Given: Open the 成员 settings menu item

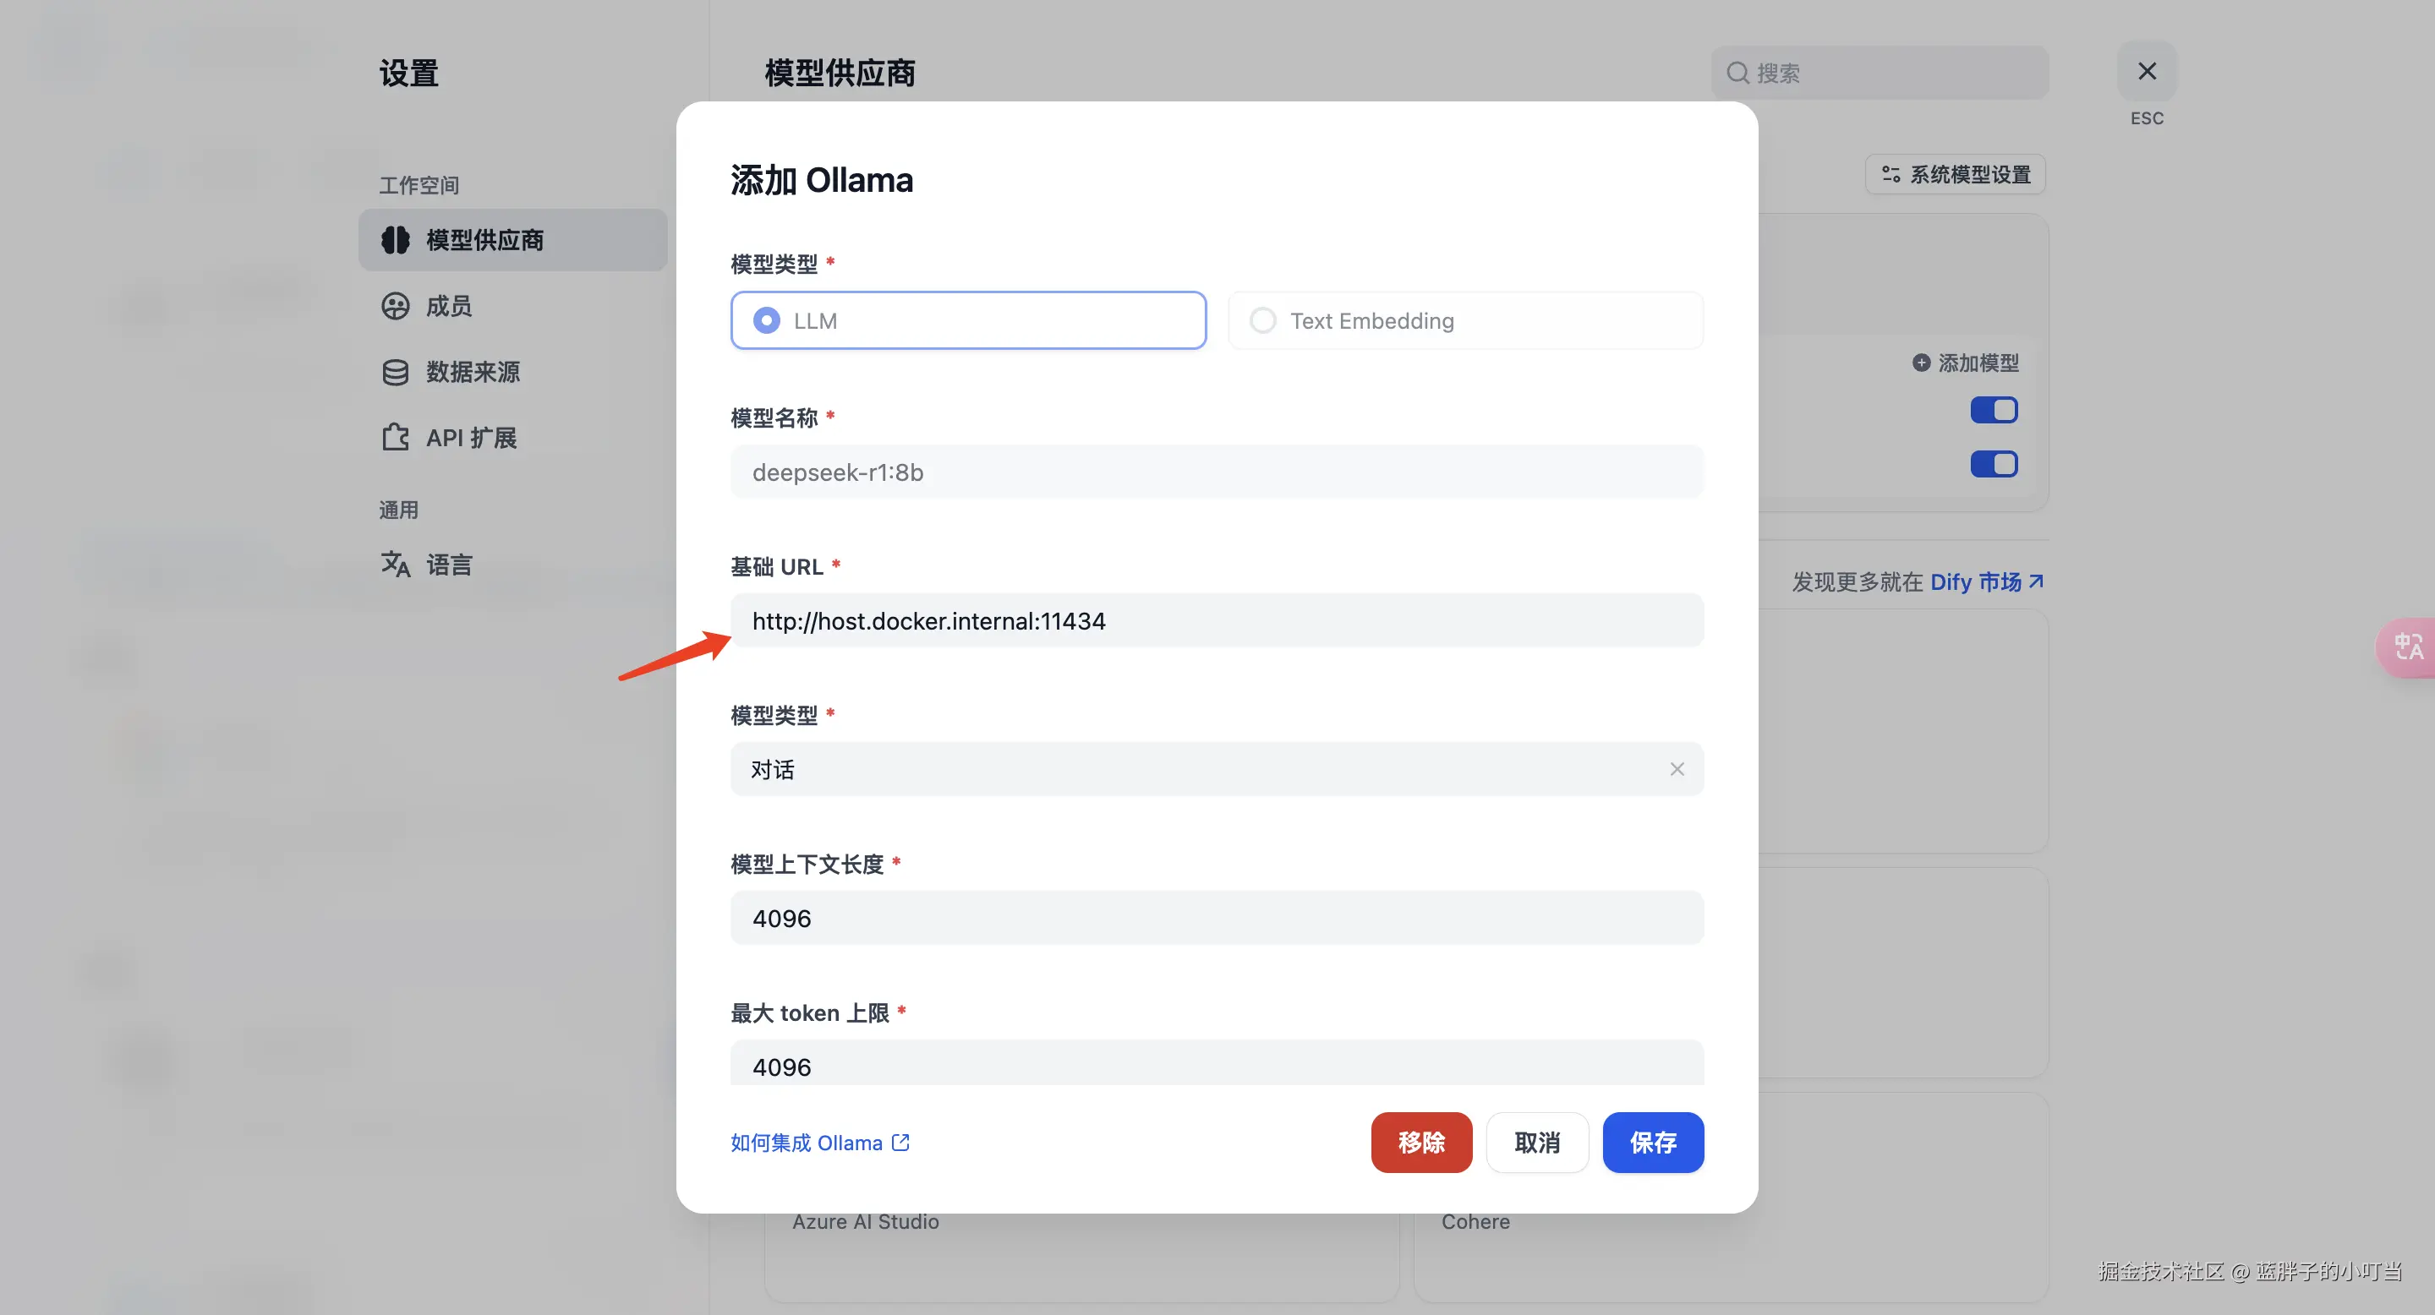Looking at the screenshot, I should 449,306.
